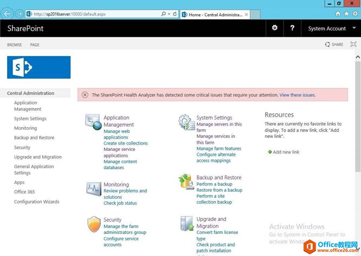The height and width of the screenshot is (256, 361).
Task: Click the System Settings section icon
Action: (x=186, y=122)
